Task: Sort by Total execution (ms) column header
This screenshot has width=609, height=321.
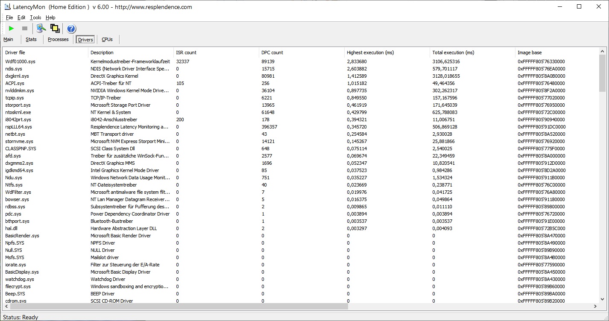Action: click(473, 53)
